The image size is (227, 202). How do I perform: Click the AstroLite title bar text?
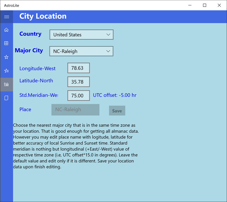(11, 5)
